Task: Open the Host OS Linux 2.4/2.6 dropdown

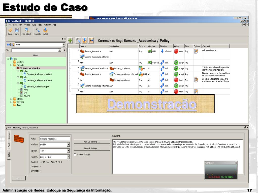Action: pos(68,157)
